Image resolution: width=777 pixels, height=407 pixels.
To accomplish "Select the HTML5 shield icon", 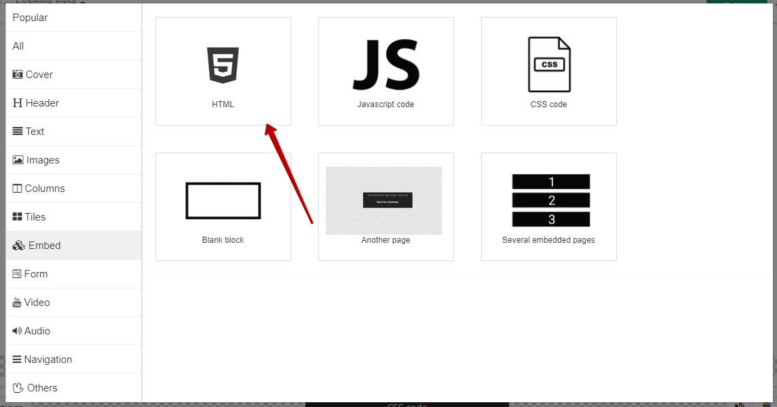I will [223, 65].
